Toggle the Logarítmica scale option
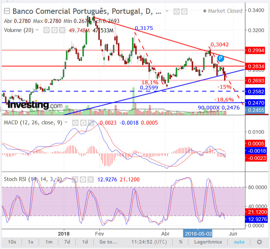 click(x=208, y=242)
